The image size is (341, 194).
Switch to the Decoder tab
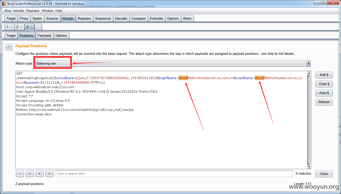pyautogui.click(x=121, y=18)
